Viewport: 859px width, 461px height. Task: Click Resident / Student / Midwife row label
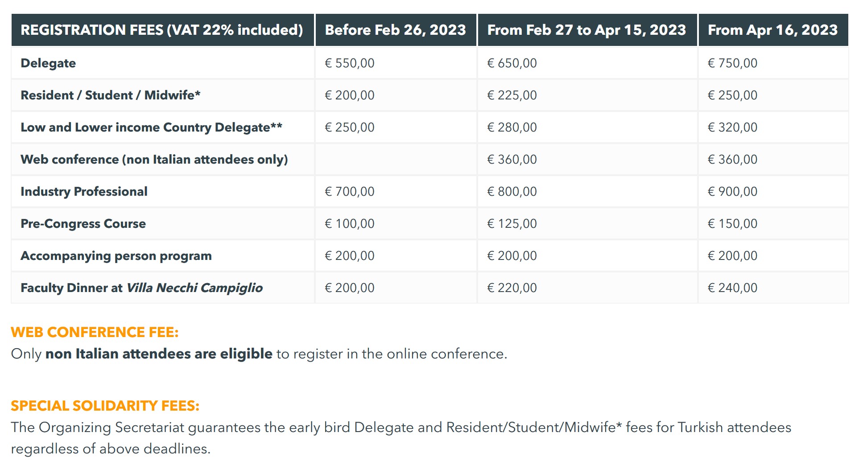pos(111,95)
